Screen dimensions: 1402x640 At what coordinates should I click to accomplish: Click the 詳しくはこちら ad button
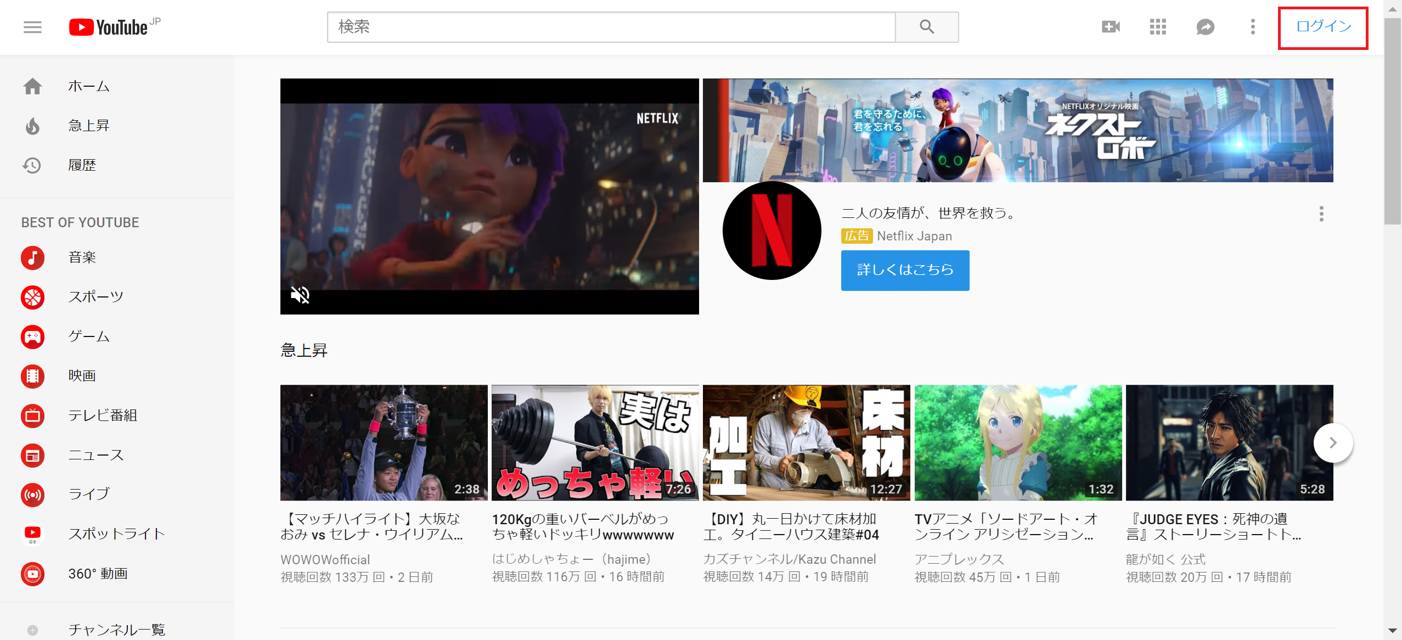tap(904, 270)
